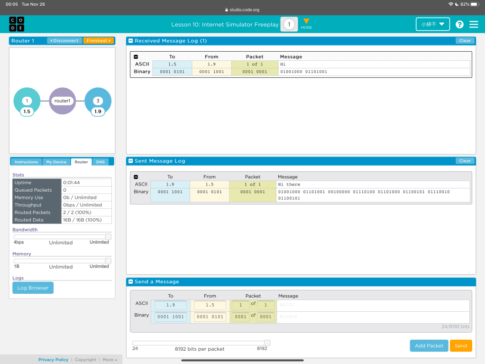Select node 1 with address 1.5
Screen dimensions: 485x364
(x=27, y=101)
